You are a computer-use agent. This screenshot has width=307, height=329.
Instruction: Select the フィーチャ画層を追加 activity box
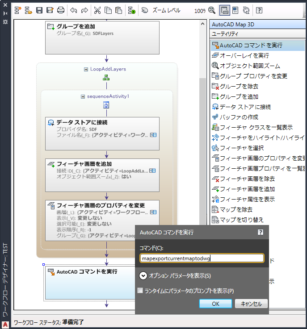pyautogui.click(x=102, y=175)
